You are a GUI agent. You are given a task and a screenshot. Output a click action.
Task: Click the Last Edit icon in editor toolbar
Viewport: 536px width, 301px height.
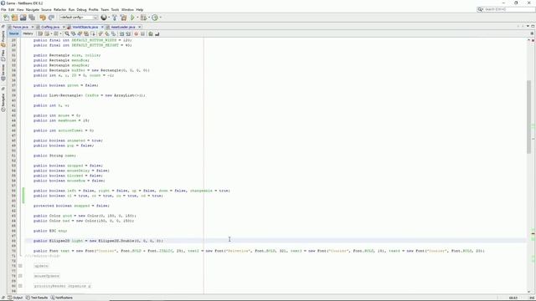tap(40, 33)
